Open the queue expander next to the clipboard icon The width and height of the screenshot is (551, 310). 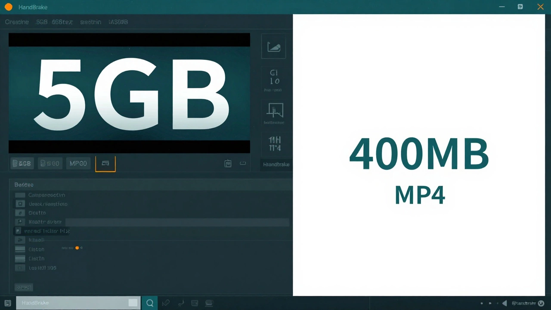pos(242,163)
